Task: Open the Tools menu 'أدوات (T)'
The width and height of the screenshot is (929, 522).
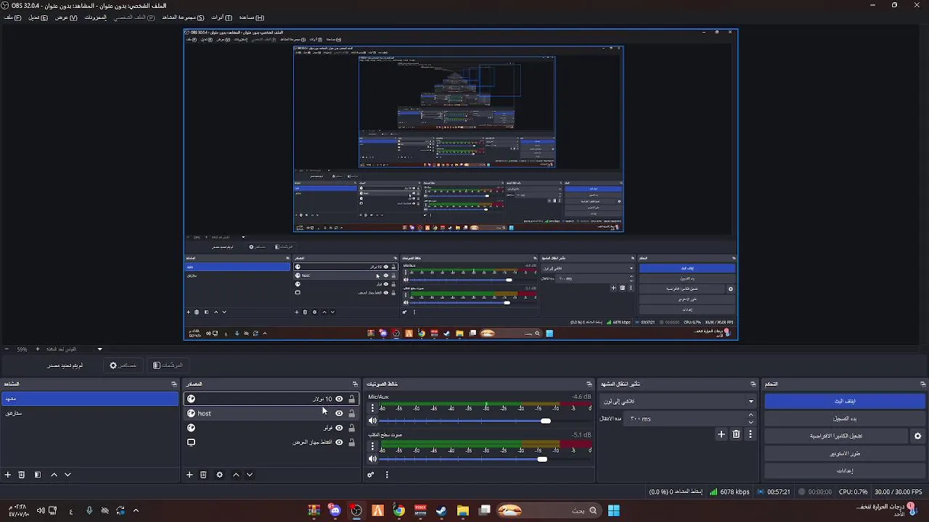Action: pyautogui.click(x=221, y=17)
